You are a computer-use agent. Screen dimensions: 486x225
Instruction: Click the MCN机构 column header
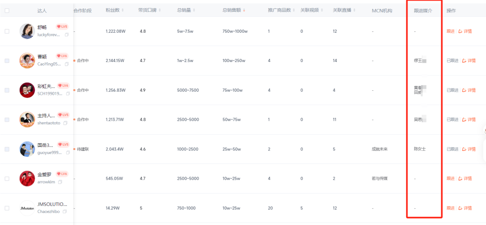coord(382,11)
